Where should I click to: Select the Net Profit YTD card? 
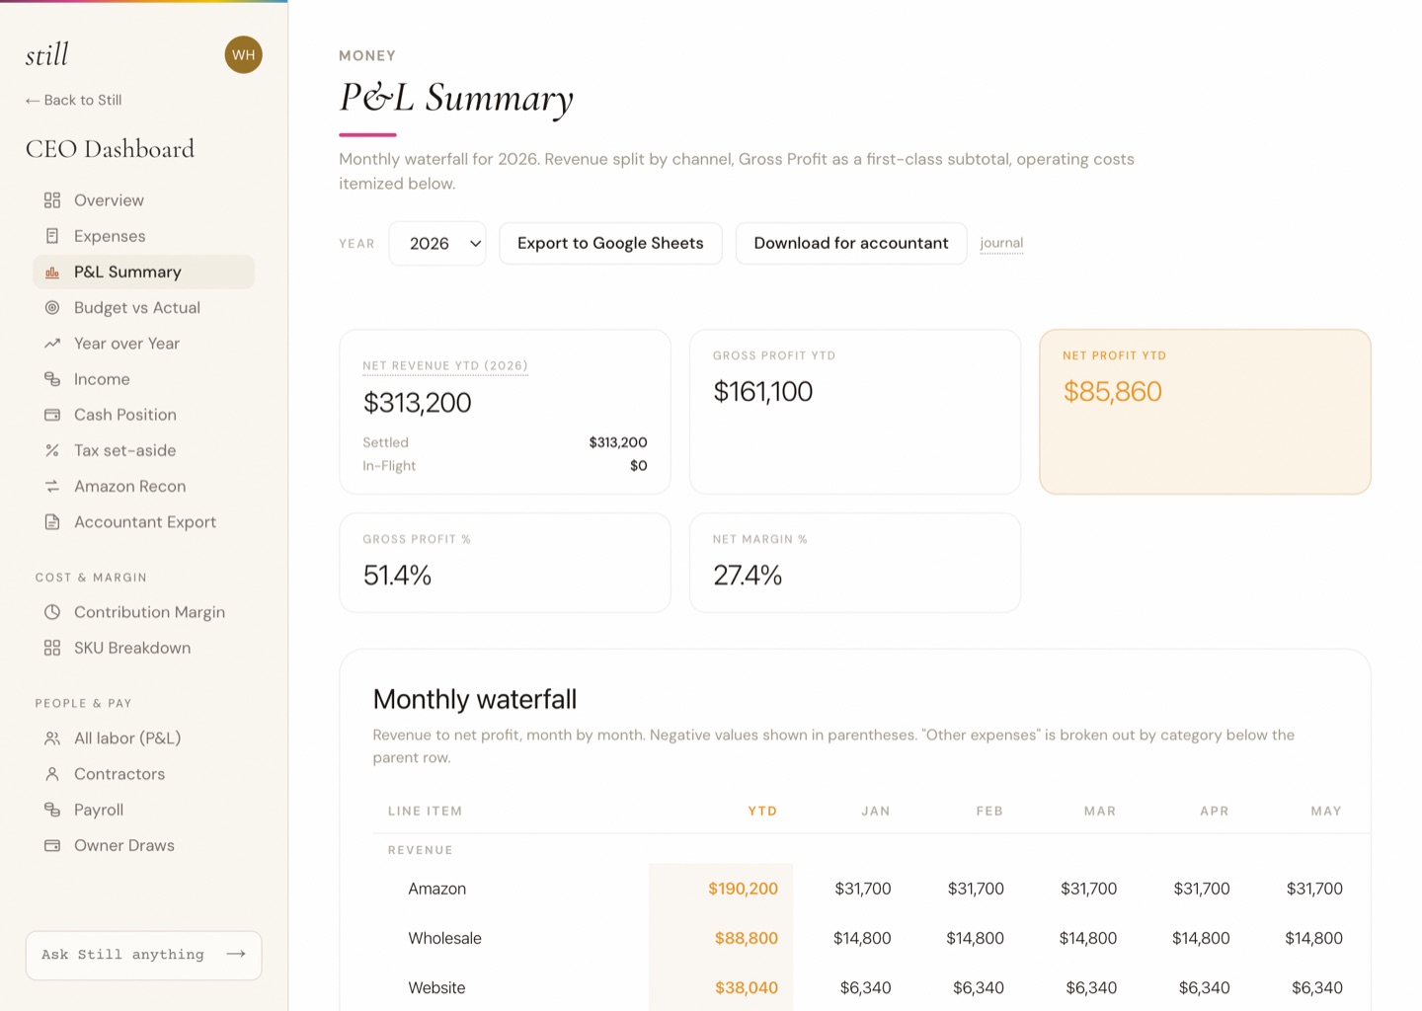[x=1205, y=412]
